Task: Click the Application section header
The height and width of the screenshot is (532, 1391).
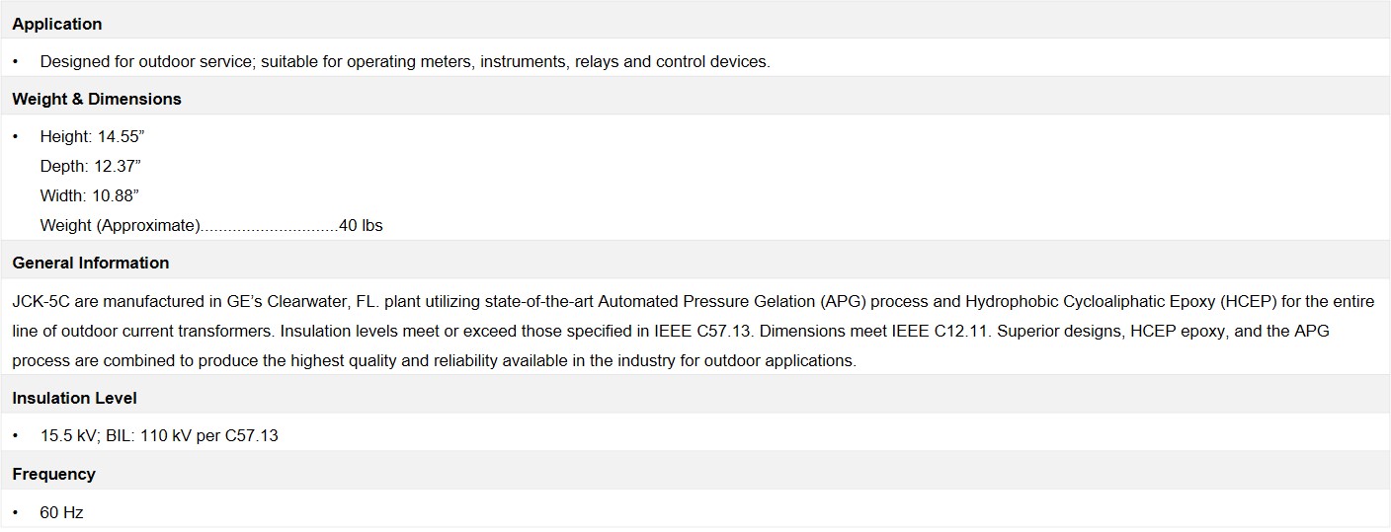Action: 56,24
